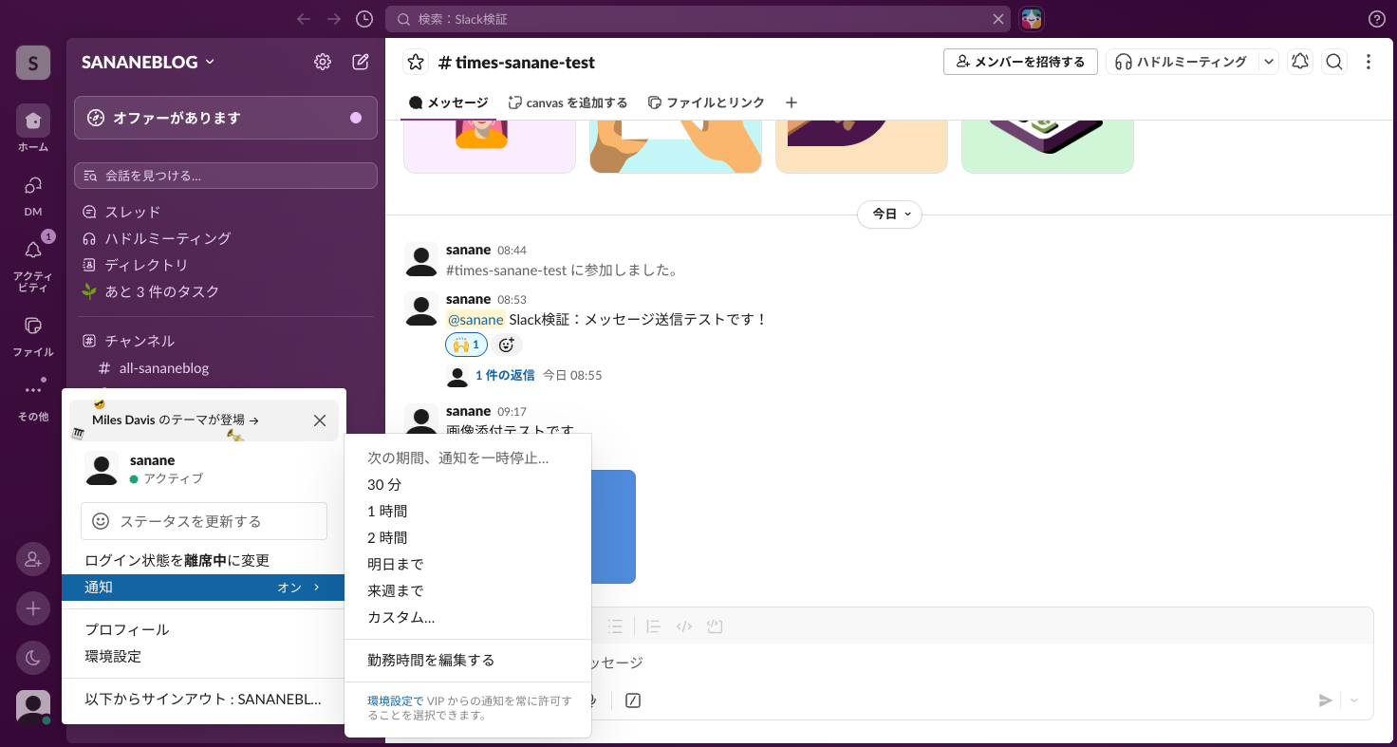Open 環境設定 from user menu
The height and width of the screenshot is (747, 1397).
coord(204,656)
